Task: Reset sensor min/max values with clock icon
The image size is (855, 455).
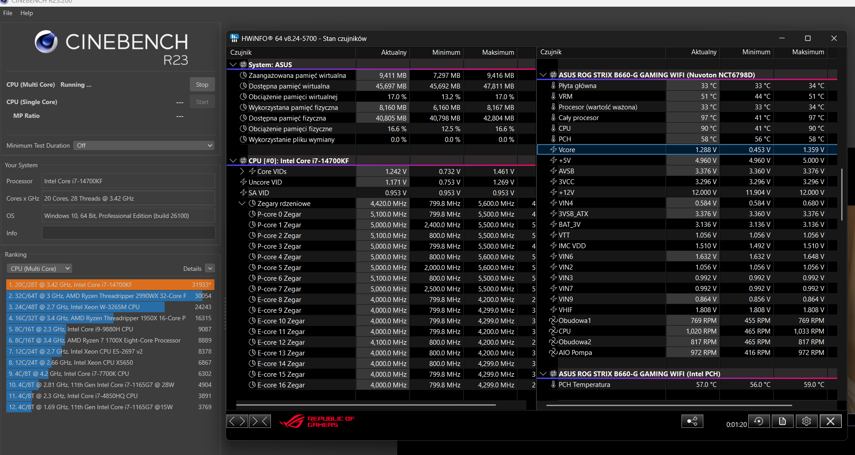Action: [x=759, y=421]
